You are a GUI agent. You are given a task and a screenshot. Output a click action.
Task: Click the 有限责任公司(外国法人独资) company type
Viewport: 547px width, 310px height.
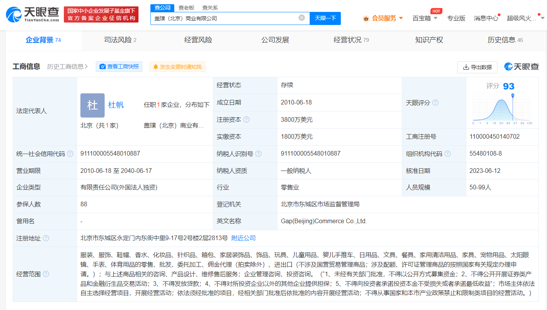tap(119, 187)
